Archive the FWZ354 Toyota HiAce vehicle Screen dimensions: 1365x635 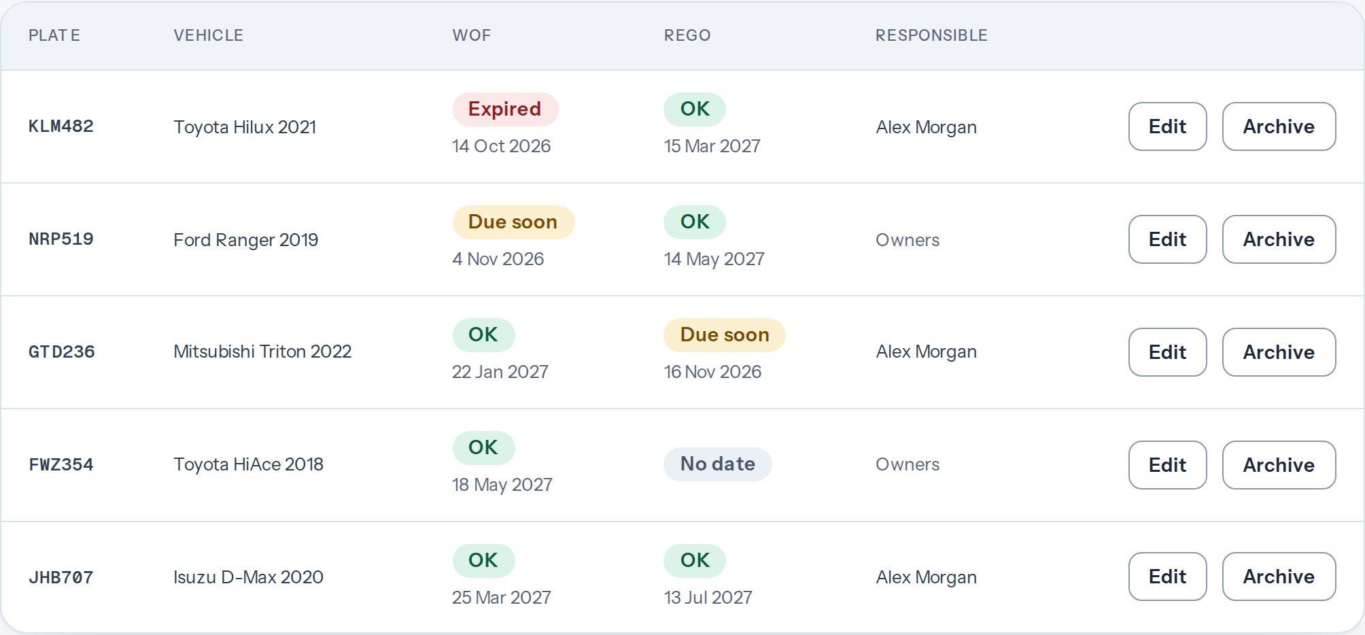[1279, 465]
